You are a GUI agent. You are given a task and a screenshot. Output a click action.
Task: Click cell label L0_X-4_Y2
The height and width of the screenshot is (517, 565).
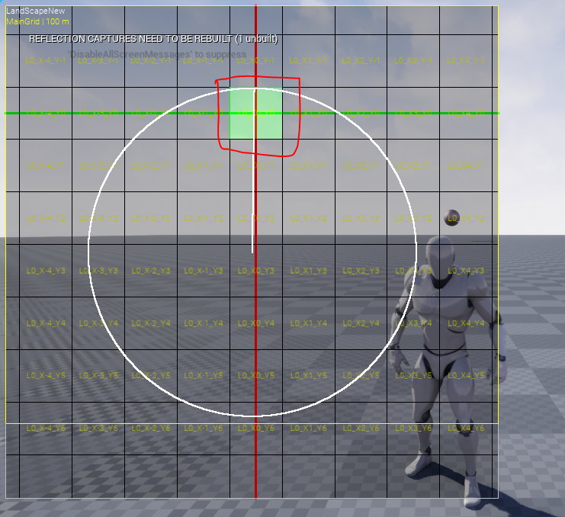46,218
